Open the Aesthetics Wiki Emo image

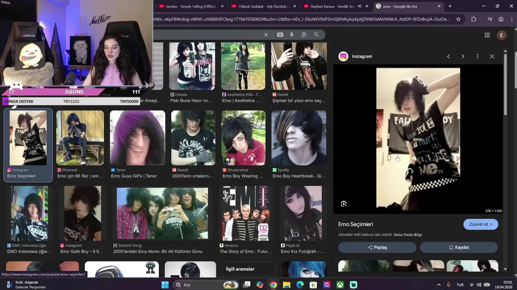(x=243, y=66)
